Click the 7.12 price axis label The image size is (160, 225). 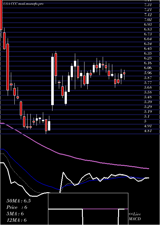point(148,15)
